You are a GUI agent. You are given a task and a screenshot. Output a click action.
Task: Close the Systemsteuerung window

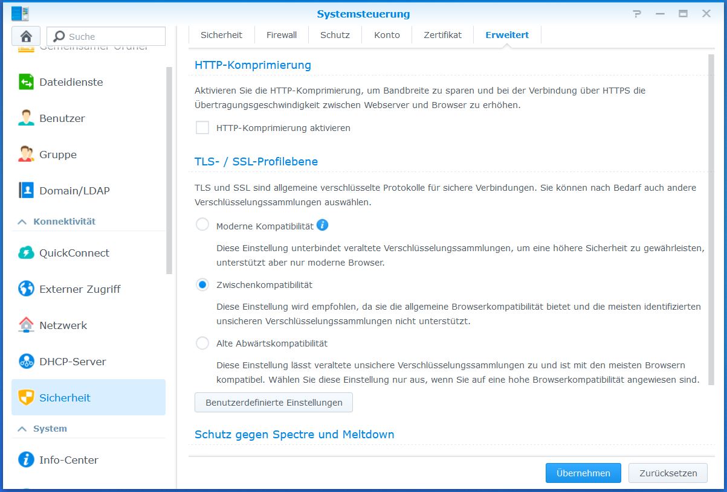click(706, 13)
